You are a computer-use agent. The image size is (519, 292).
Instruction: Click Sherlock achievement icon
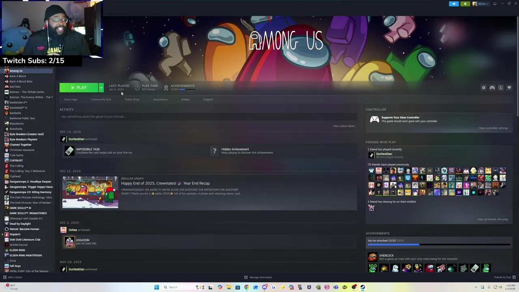373,257
